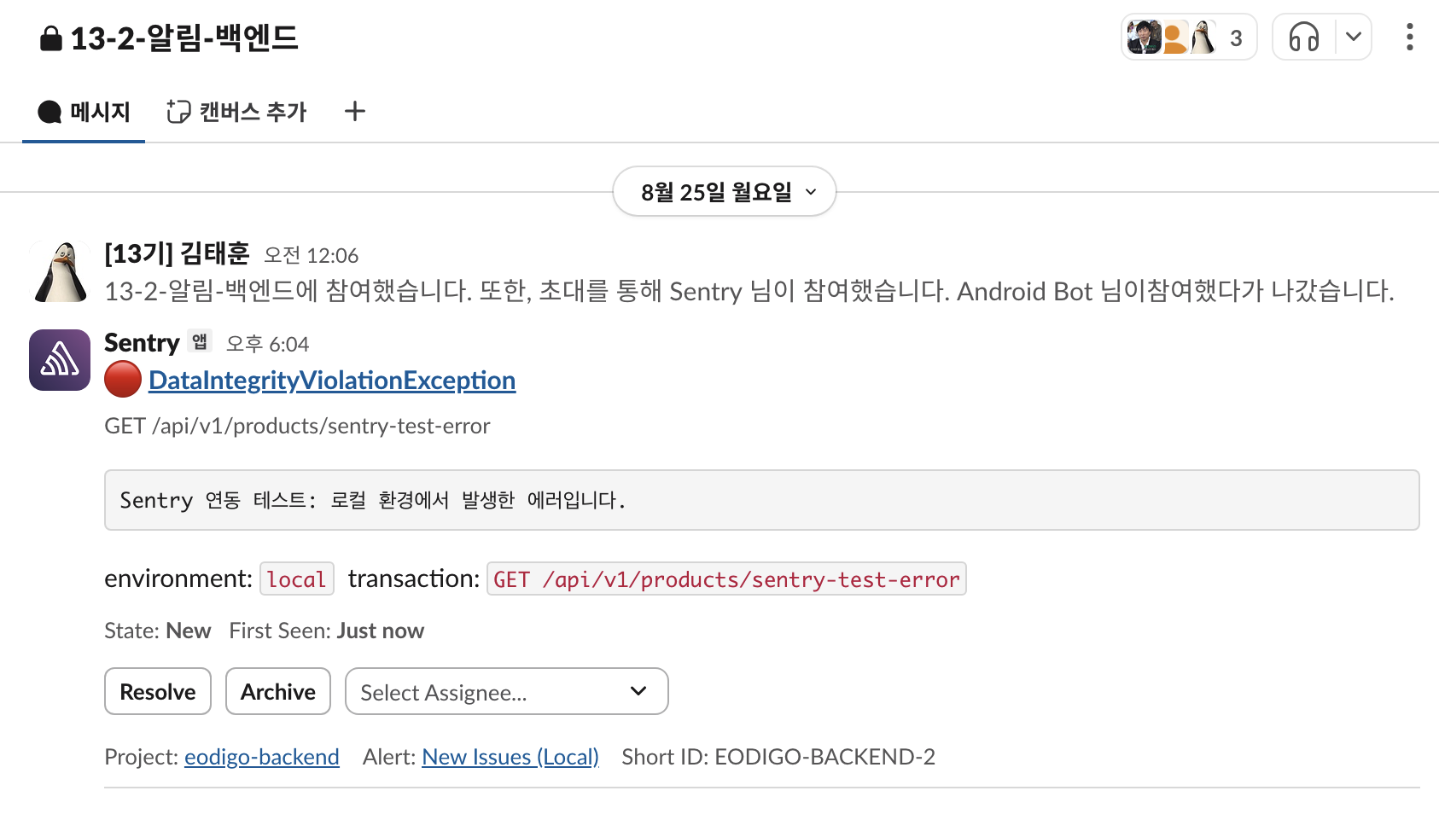Viewport: 1439px width, 814px height.
Task: Click the lock icon beside channel name
Action: click(51, 38)
